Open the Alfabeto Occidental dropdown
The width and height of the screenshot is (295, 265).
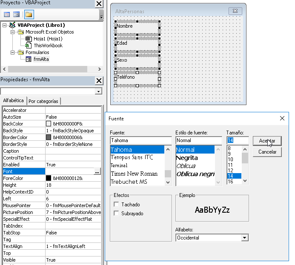click(x=244, y=237)
